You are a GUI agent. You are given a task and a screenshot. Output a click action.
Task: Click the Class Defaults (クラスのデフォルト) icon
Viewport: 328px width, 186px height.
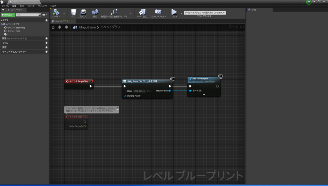click(158, 13)
